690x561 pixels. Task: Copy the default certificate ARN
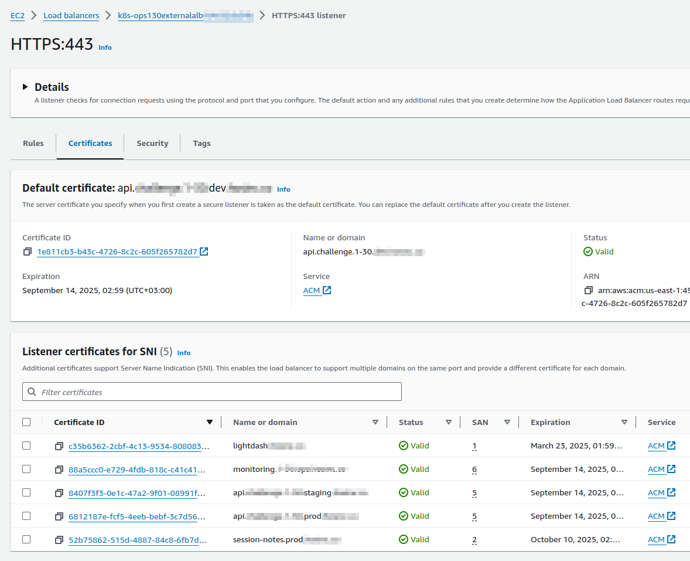point(588,290)
